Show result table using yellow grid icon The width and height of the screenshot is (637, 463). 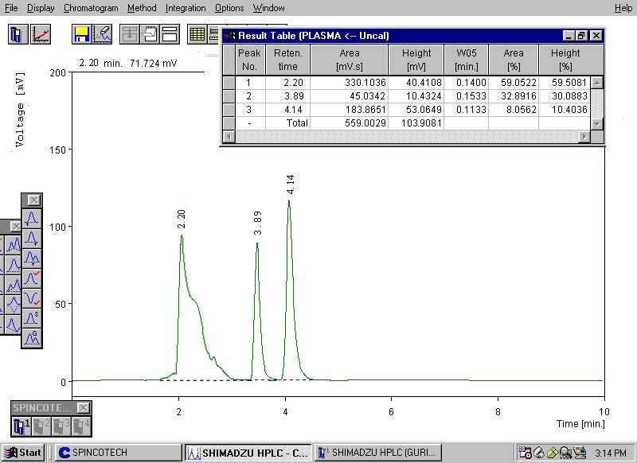(x=197, y=34)
